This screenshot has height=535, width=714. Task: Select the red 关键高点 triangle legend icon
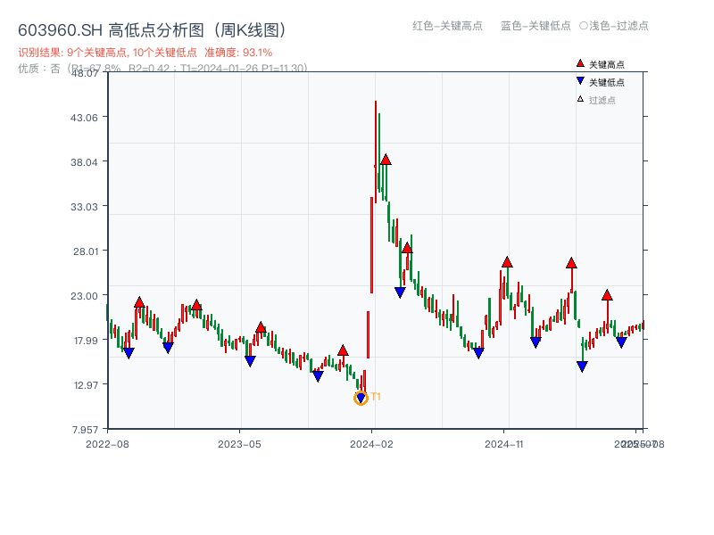[x=579, y=63]
